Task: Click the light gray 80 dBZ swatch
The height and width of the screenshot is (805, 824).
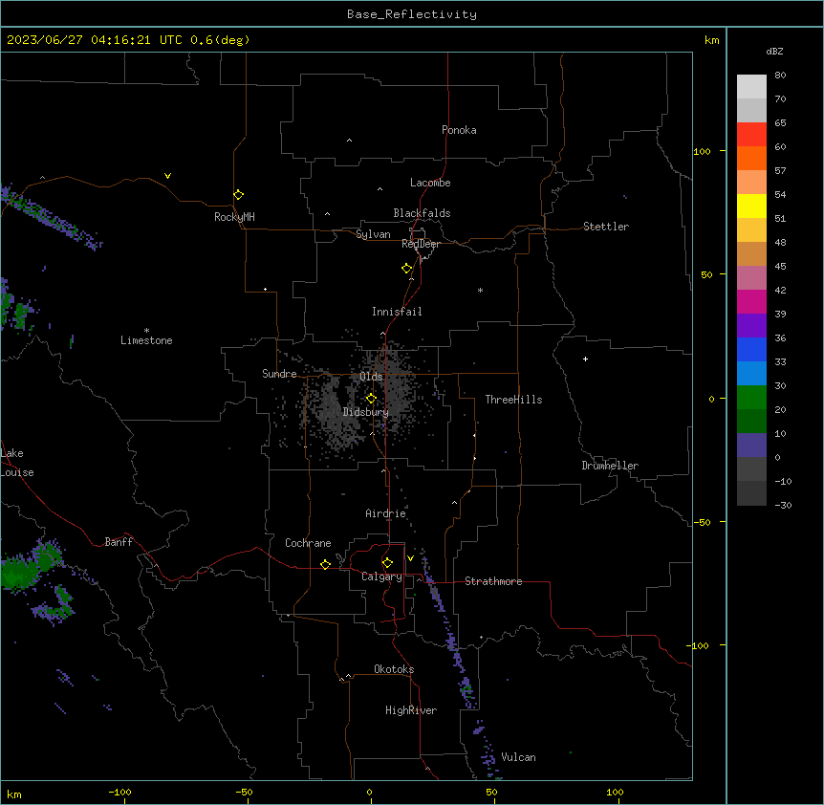Action: tap(751, 87)
